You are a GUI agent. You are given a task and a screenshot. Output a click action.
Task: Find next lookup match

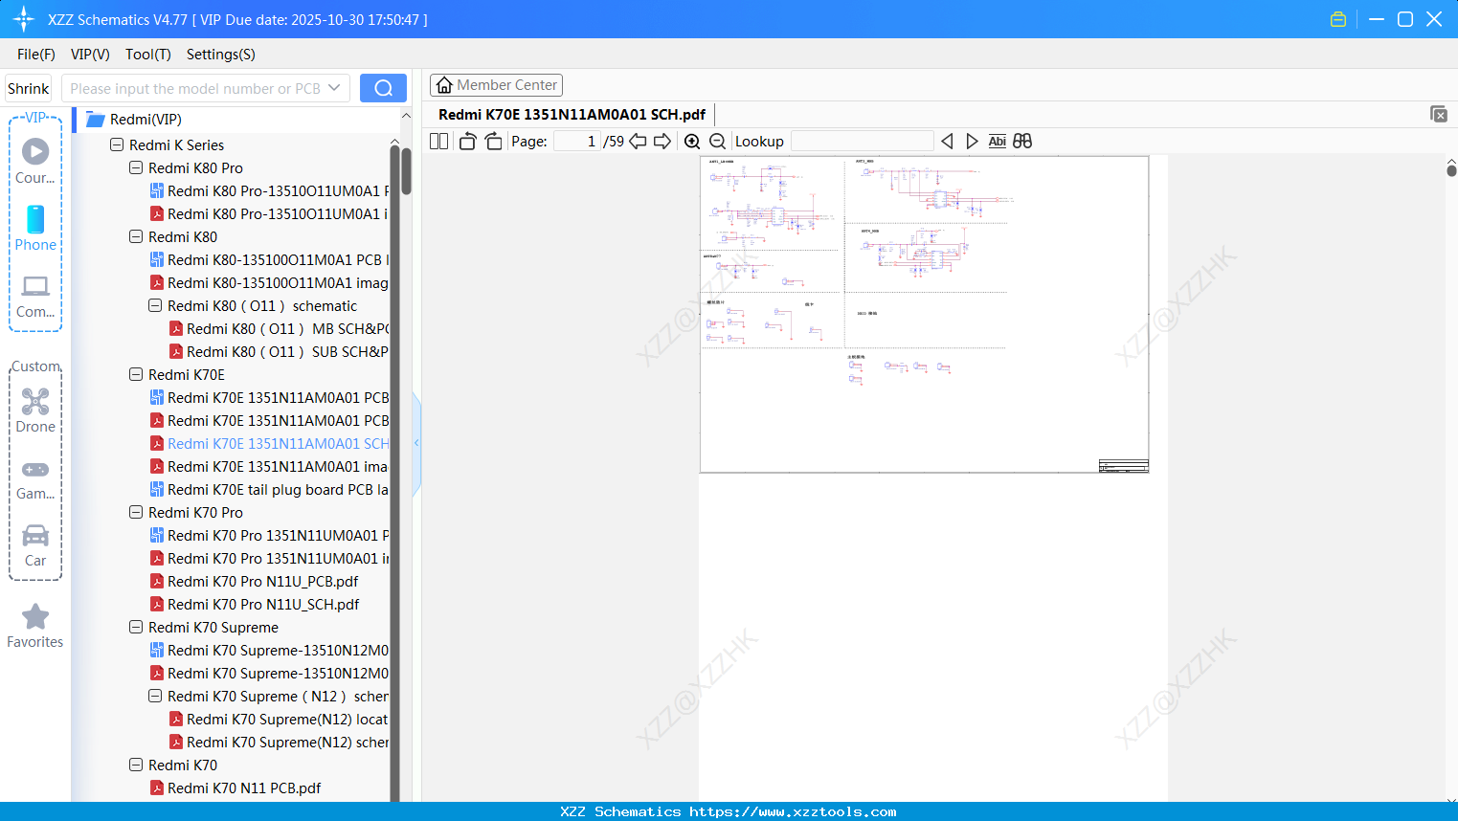pos(972,141)
